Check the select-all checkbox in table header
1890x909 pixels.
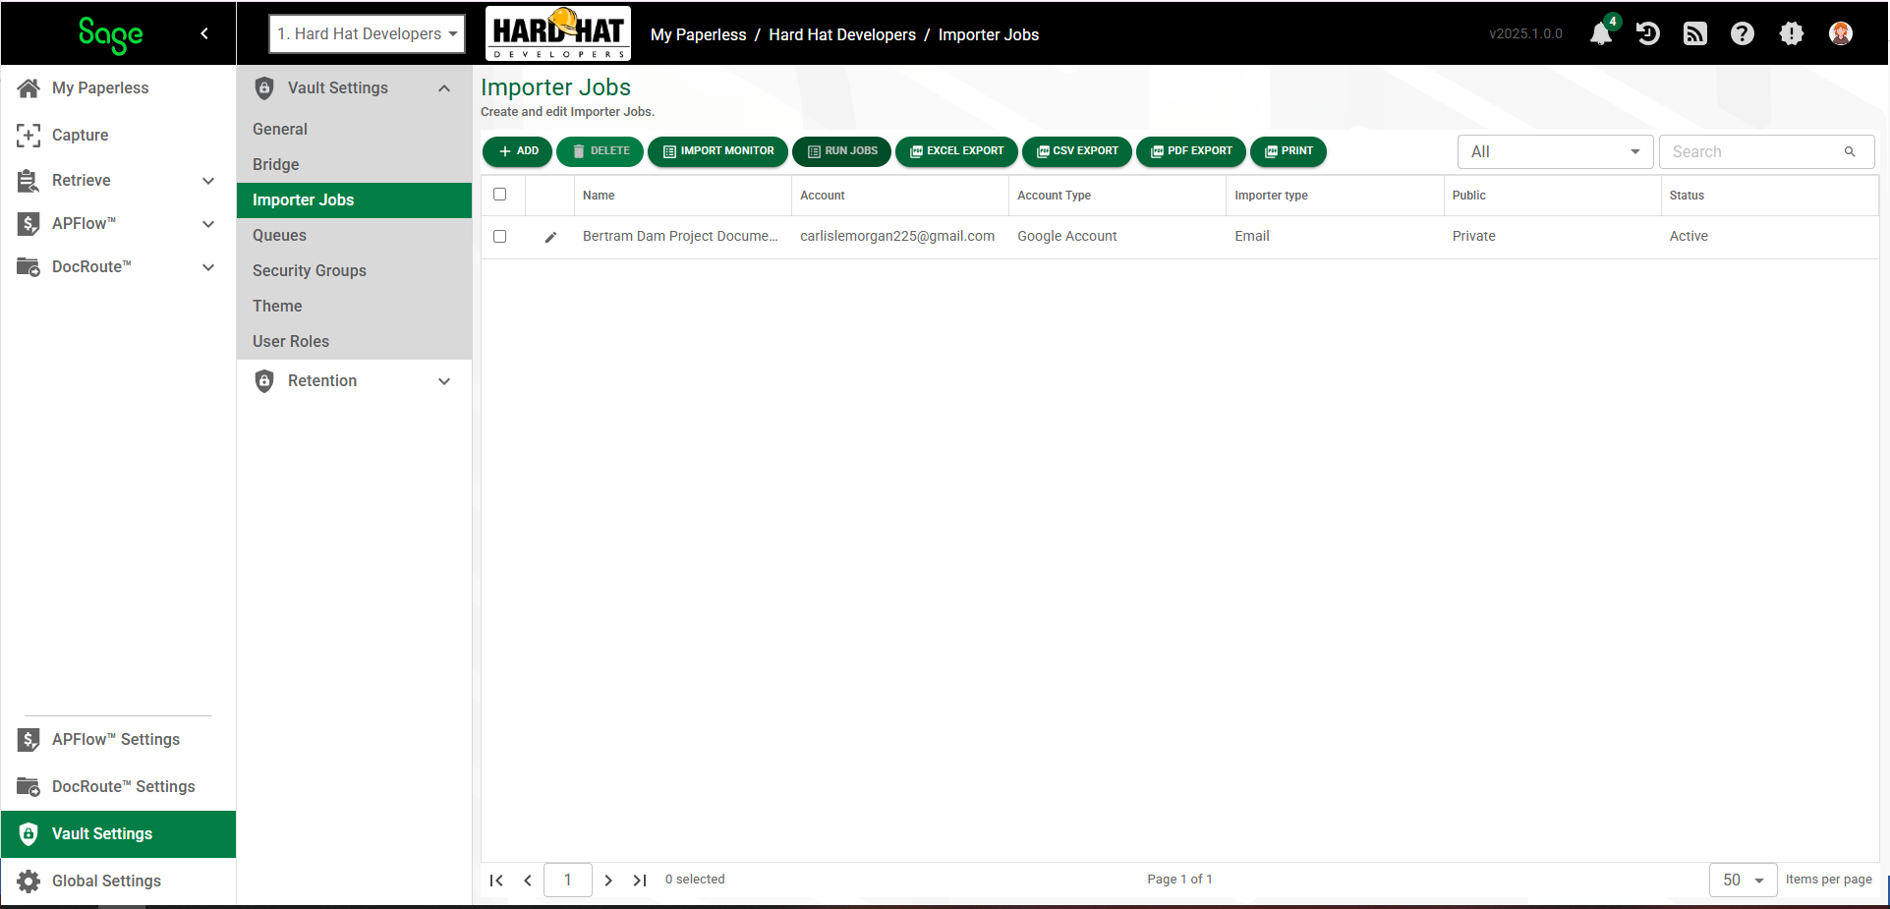point(499,195)
